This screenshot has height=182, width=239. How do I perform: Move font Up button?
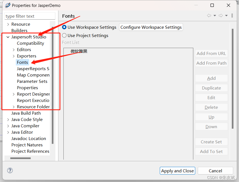click(211, 117)
